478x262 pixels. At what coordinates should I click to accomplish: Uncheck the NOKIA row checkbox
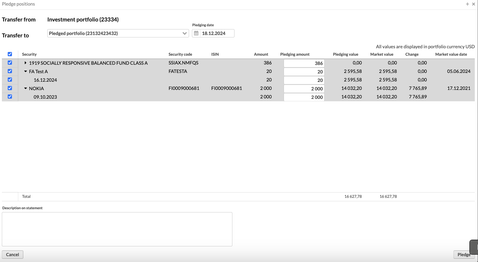[x=10, y=88]
